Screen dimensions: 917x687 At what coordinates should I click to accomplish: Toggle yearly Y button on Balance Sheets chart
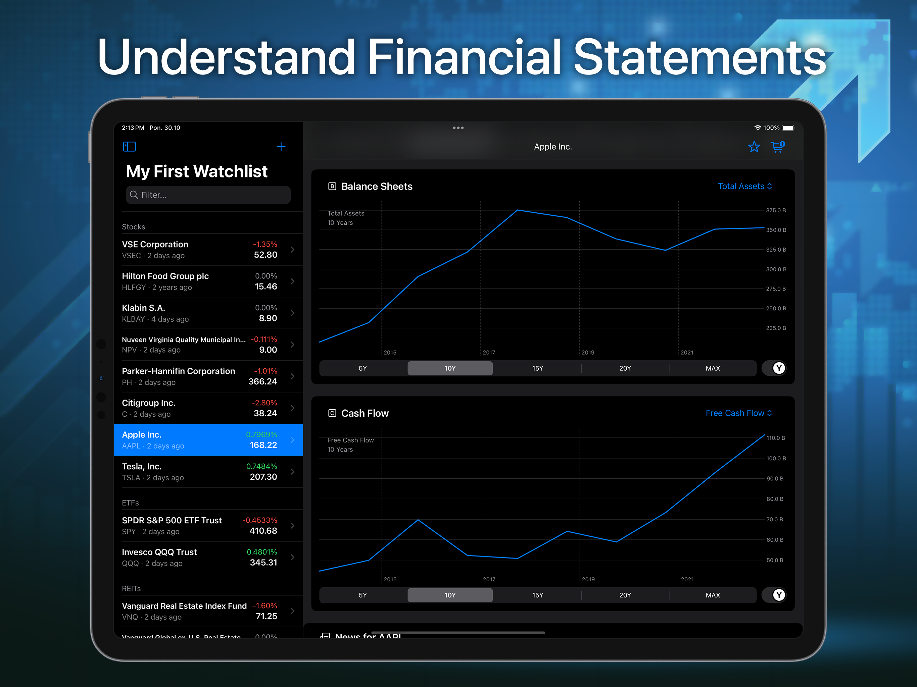(x=779, y=368)
